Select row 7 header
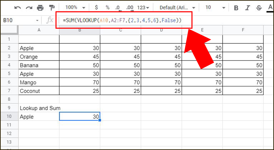This screenshot has height=150, width=274. pos(10,91)
